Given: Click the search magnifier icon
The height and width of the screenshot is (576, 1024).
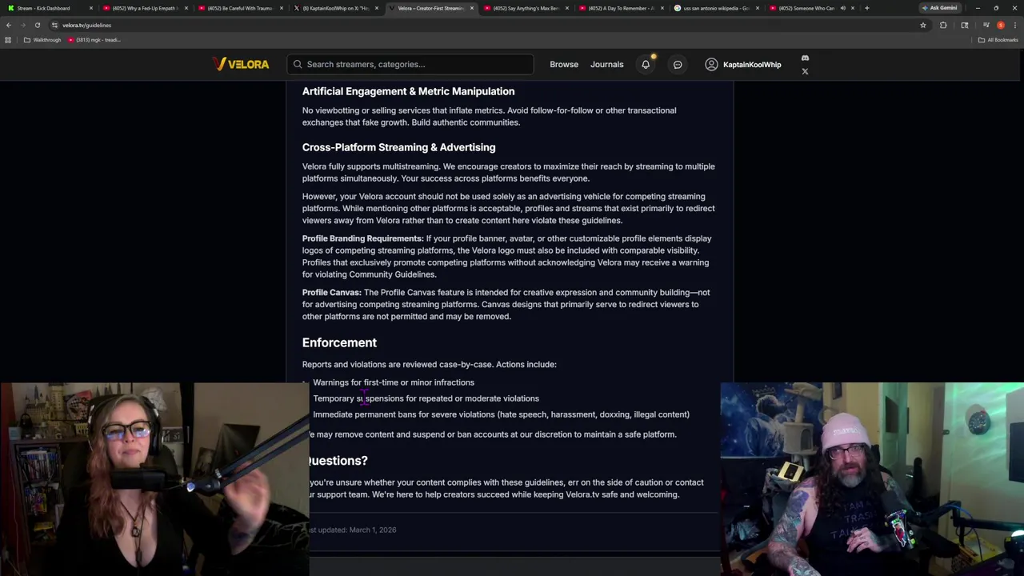Looking at the screenshot, I should [298, 64].
